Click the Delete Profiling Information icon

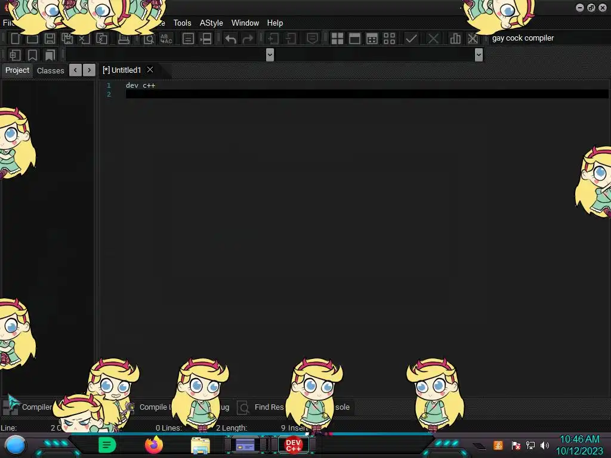[x=473, y=38]
